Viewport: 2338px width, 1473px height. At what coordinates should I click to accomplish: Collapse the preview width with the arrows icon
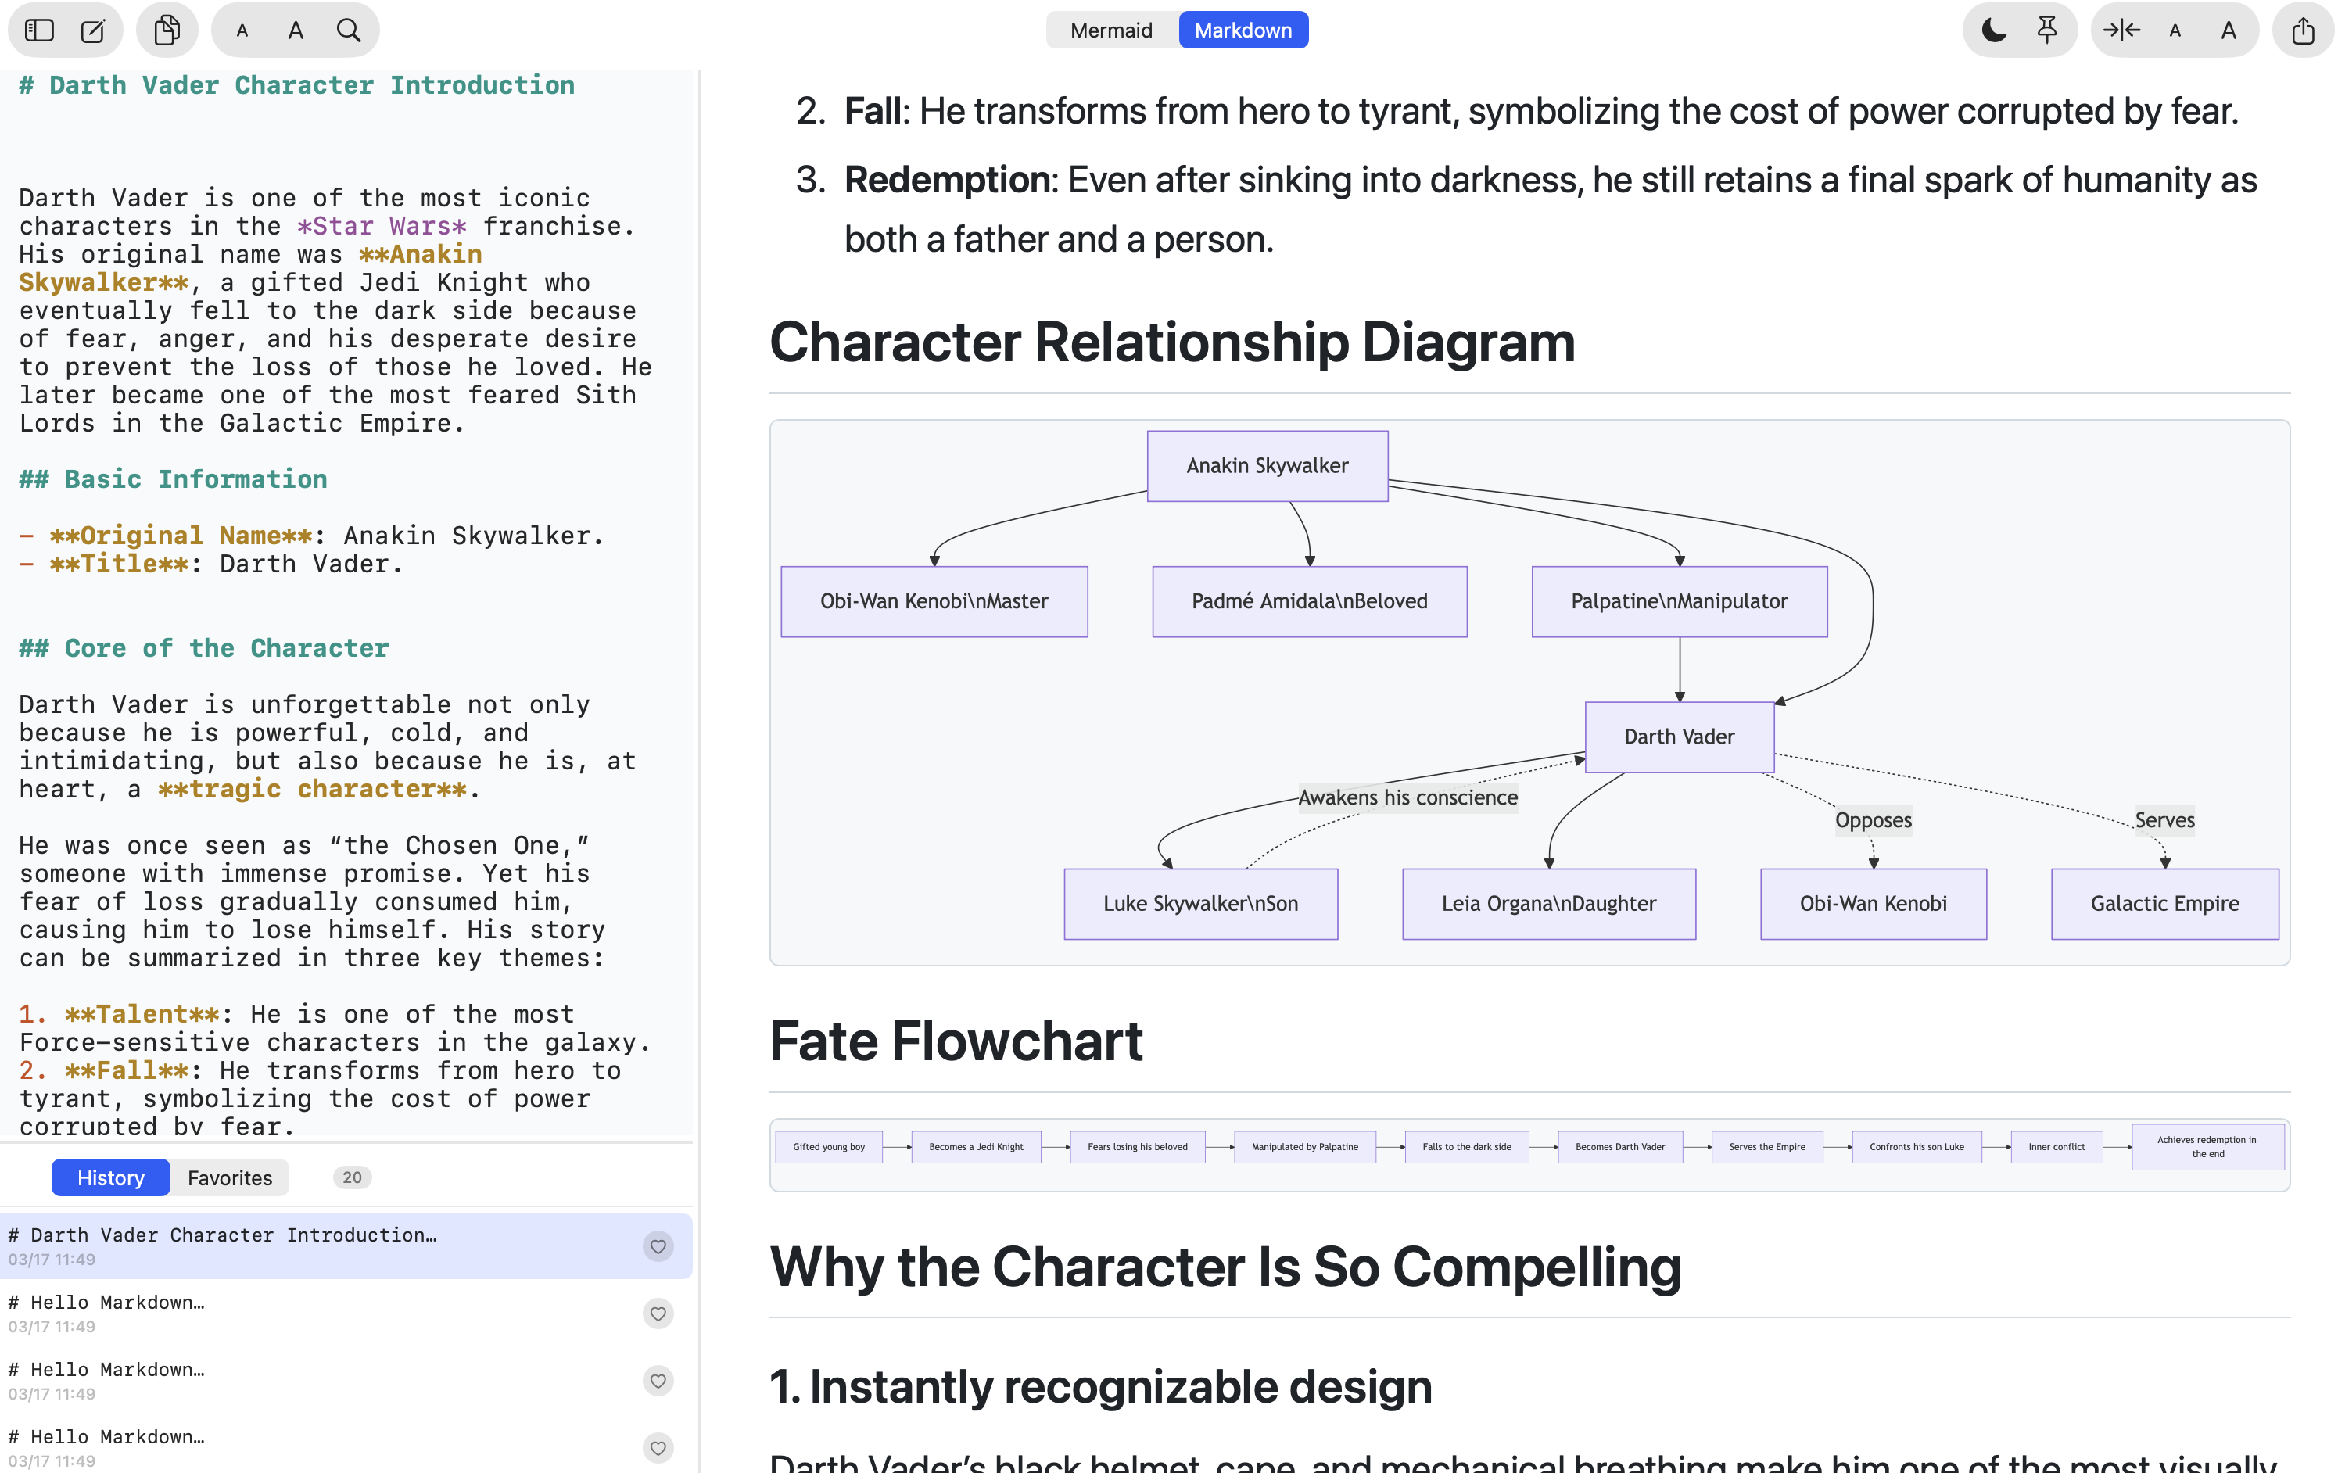point(2122,30)
